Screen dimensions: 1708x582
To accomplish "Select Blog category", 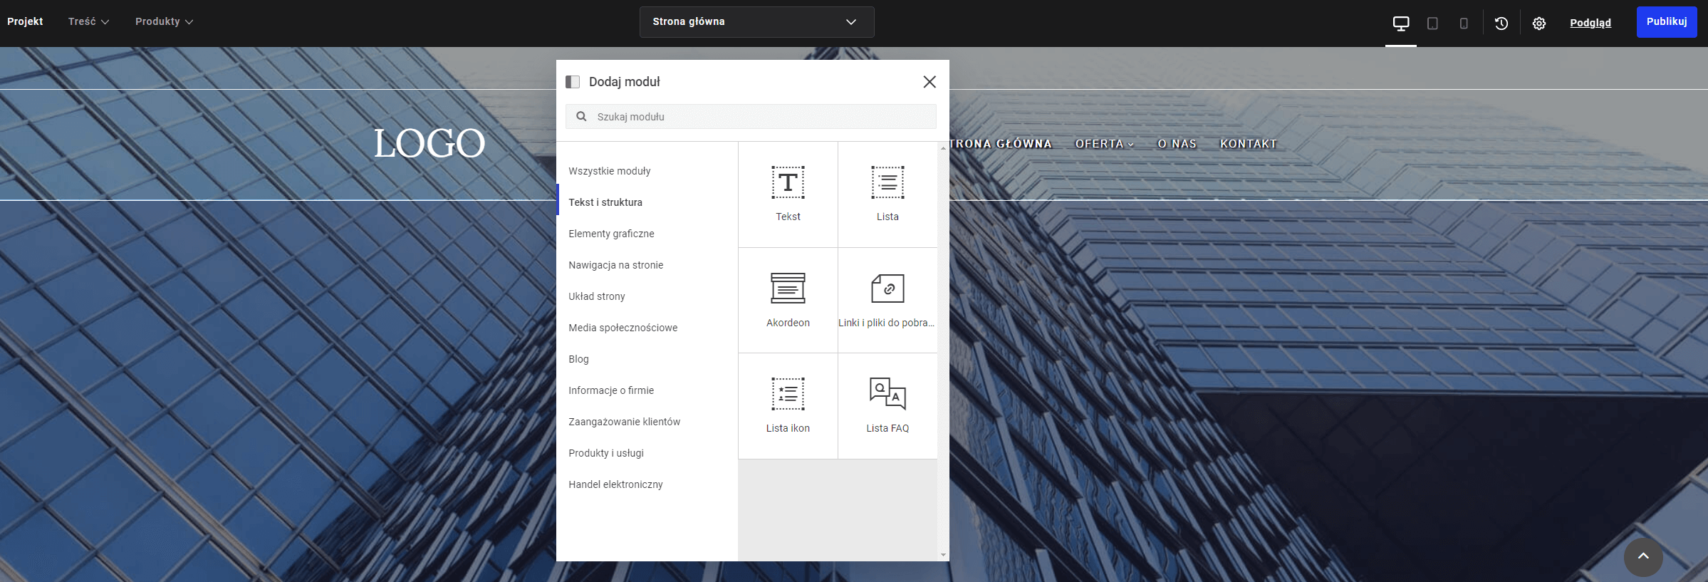I will click(x=647, y=359).
